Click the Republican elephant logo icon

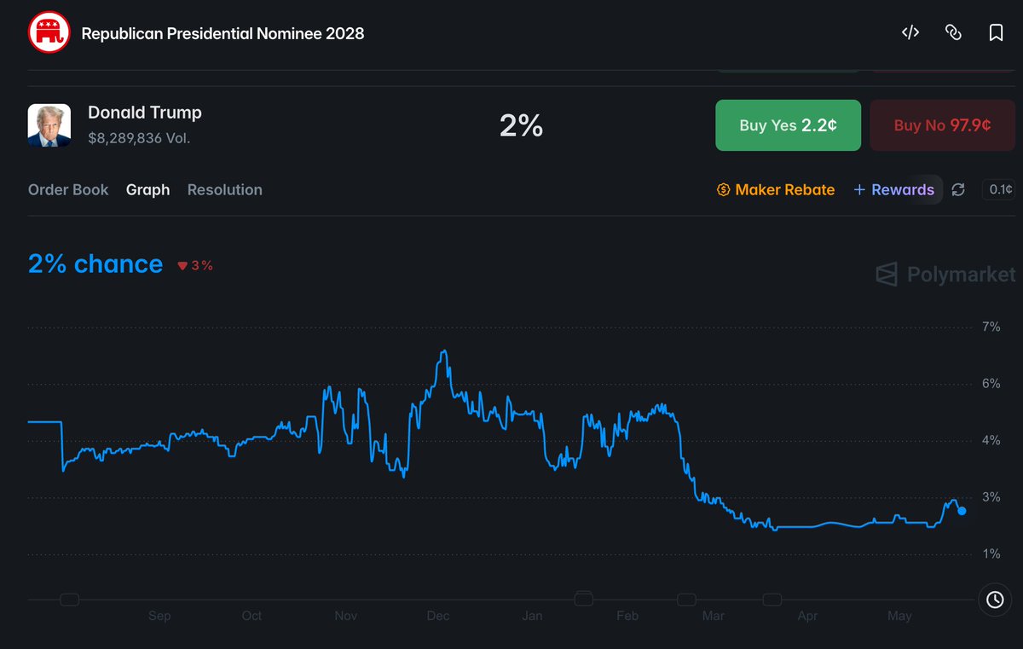click(x=49, y=33)
